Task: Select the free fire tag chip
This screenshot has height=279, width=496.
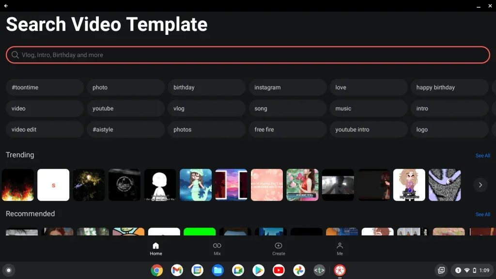Action: click(287, 129)
